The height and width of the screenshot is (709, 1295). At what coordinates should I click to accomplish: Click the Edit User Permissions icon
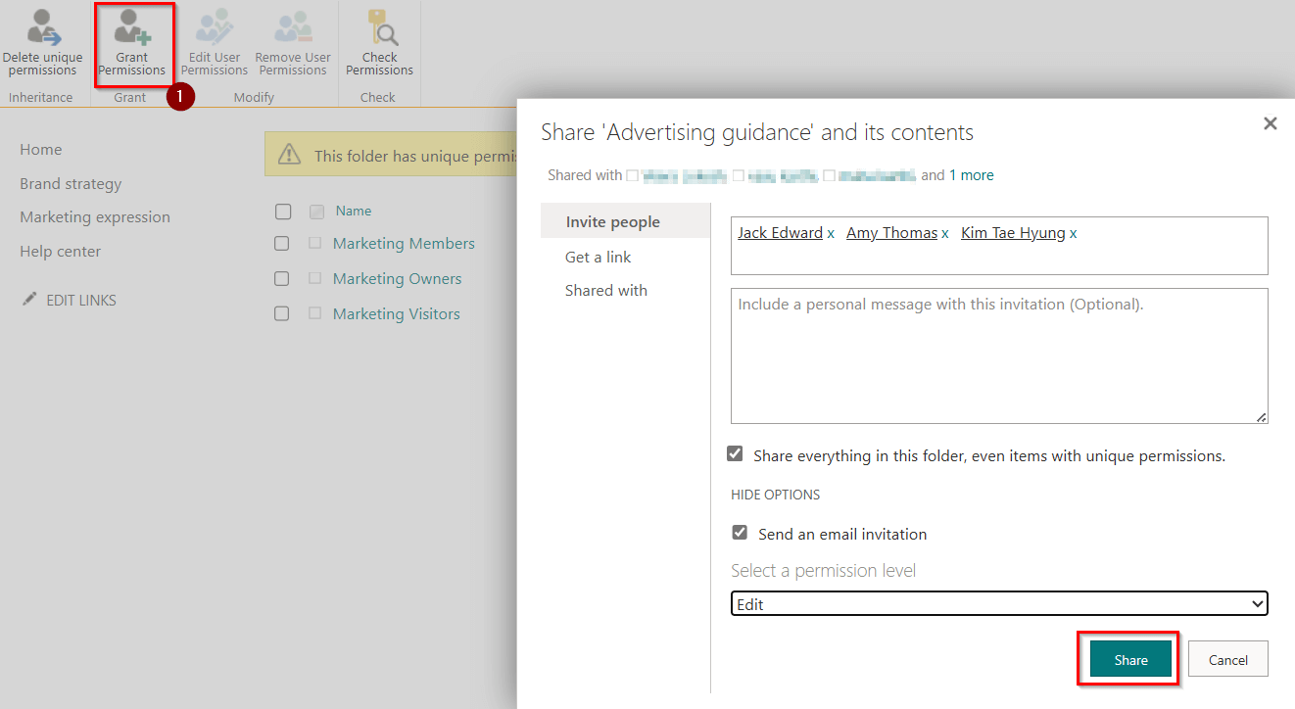coord(214,27)
